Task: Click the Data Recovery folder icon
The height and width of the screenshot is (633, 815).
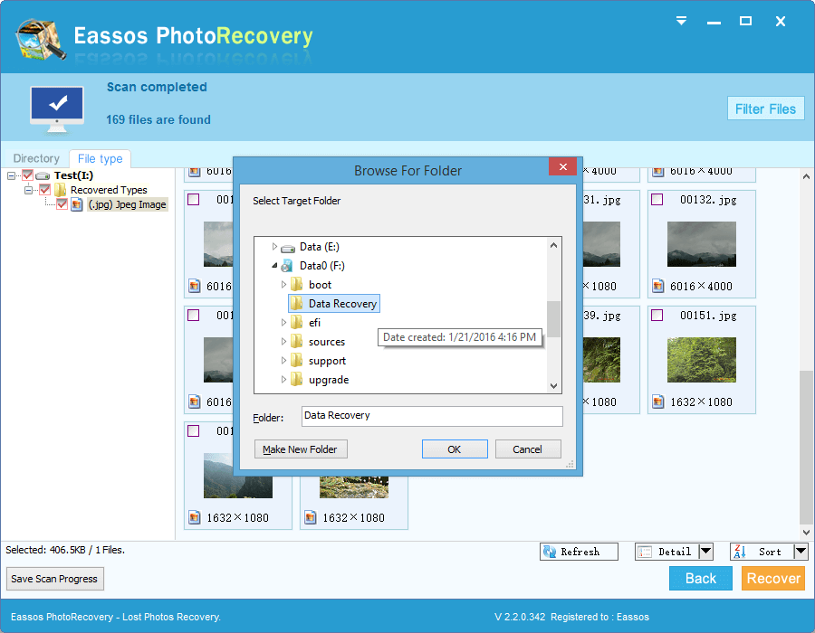Action: point(297,304)
